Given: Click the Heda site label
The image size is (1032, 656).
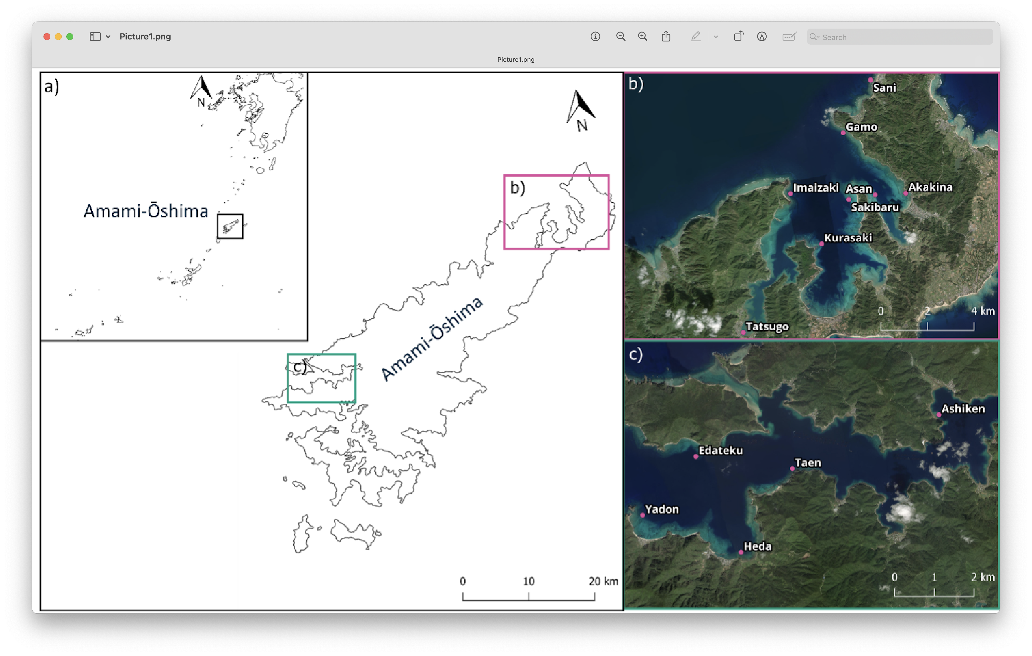Looking at the screenshot, I should pos(758,547).
